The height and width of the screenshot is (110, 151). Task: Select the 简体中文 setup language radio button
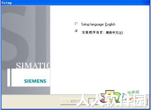coord(76,31)
